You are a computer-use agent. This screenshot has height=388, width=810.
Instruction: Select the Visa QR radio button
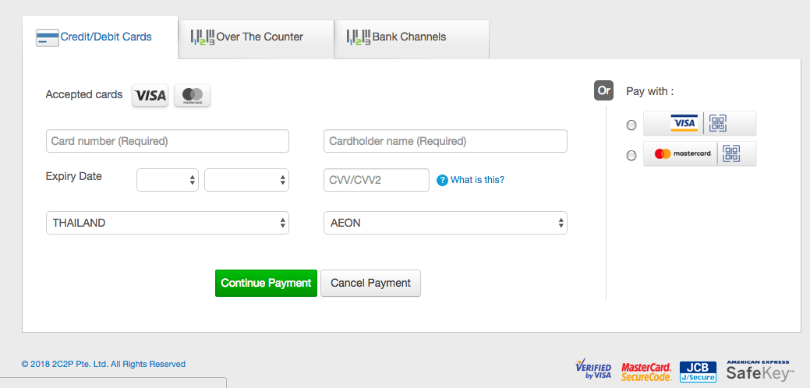[631, 125]
